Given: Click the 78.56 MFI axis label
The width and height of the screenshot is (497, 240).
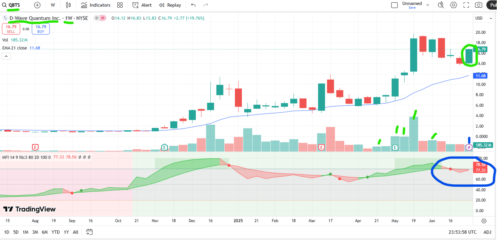Looking at the screenshot, I should (481, 165).
